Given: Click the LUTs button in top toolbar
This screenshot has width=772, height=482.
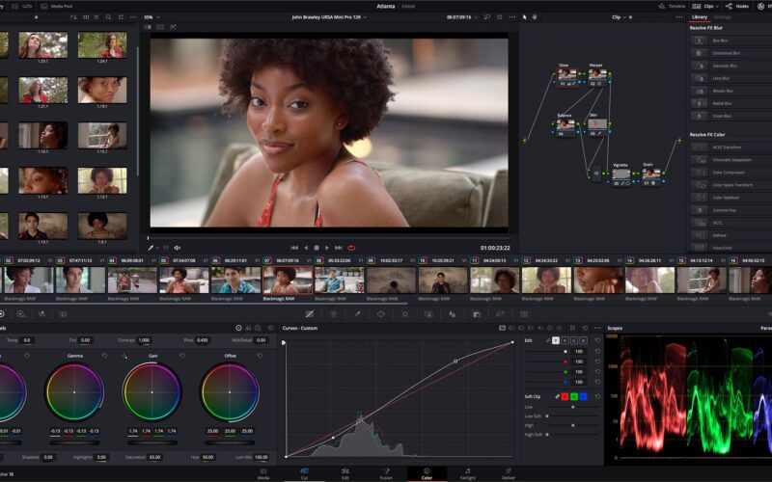Looking at the screenshot, I should pyautogui.click(x=26, y=6).
